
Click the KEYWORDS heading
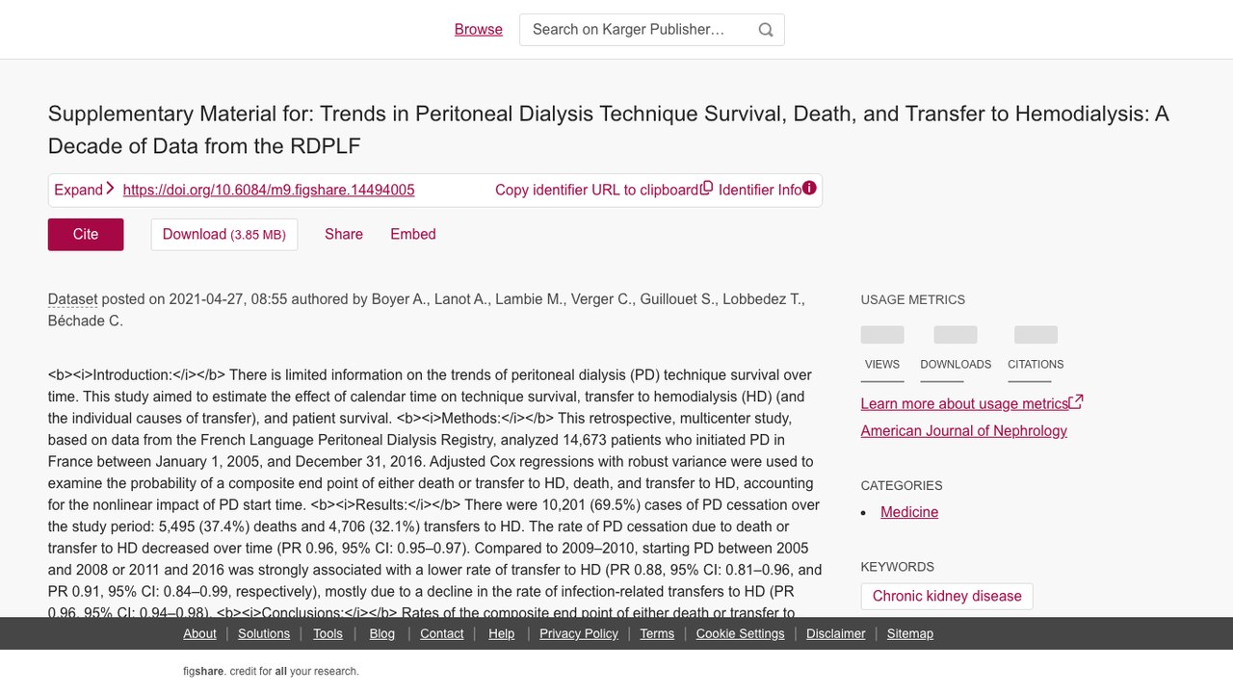pos(898,566)
